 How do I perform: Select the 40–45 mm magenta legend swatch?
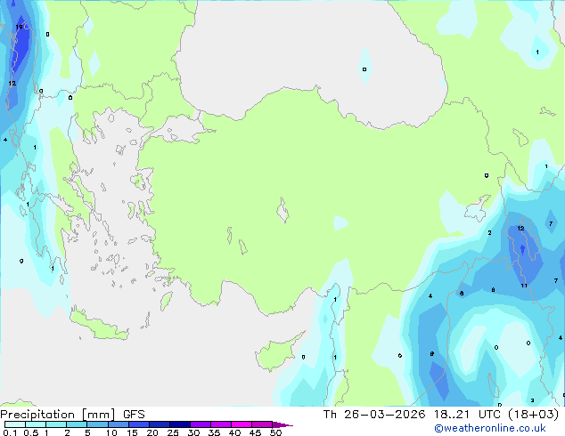[242, 424]
